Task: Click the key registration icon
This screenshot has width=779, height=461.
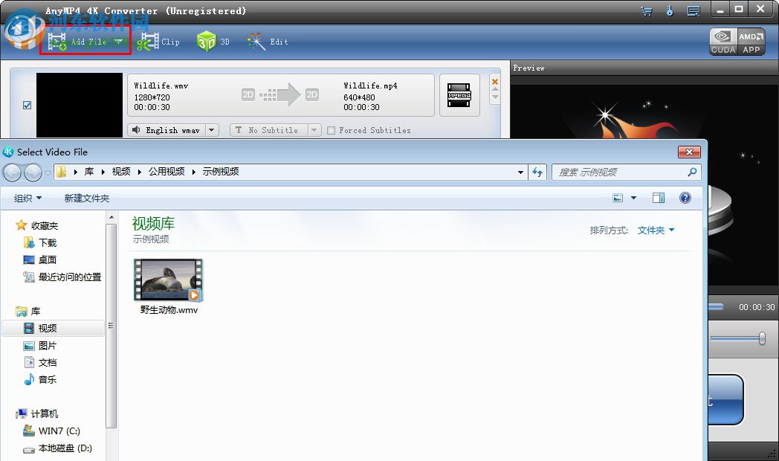Action: (x=670, y=10)
